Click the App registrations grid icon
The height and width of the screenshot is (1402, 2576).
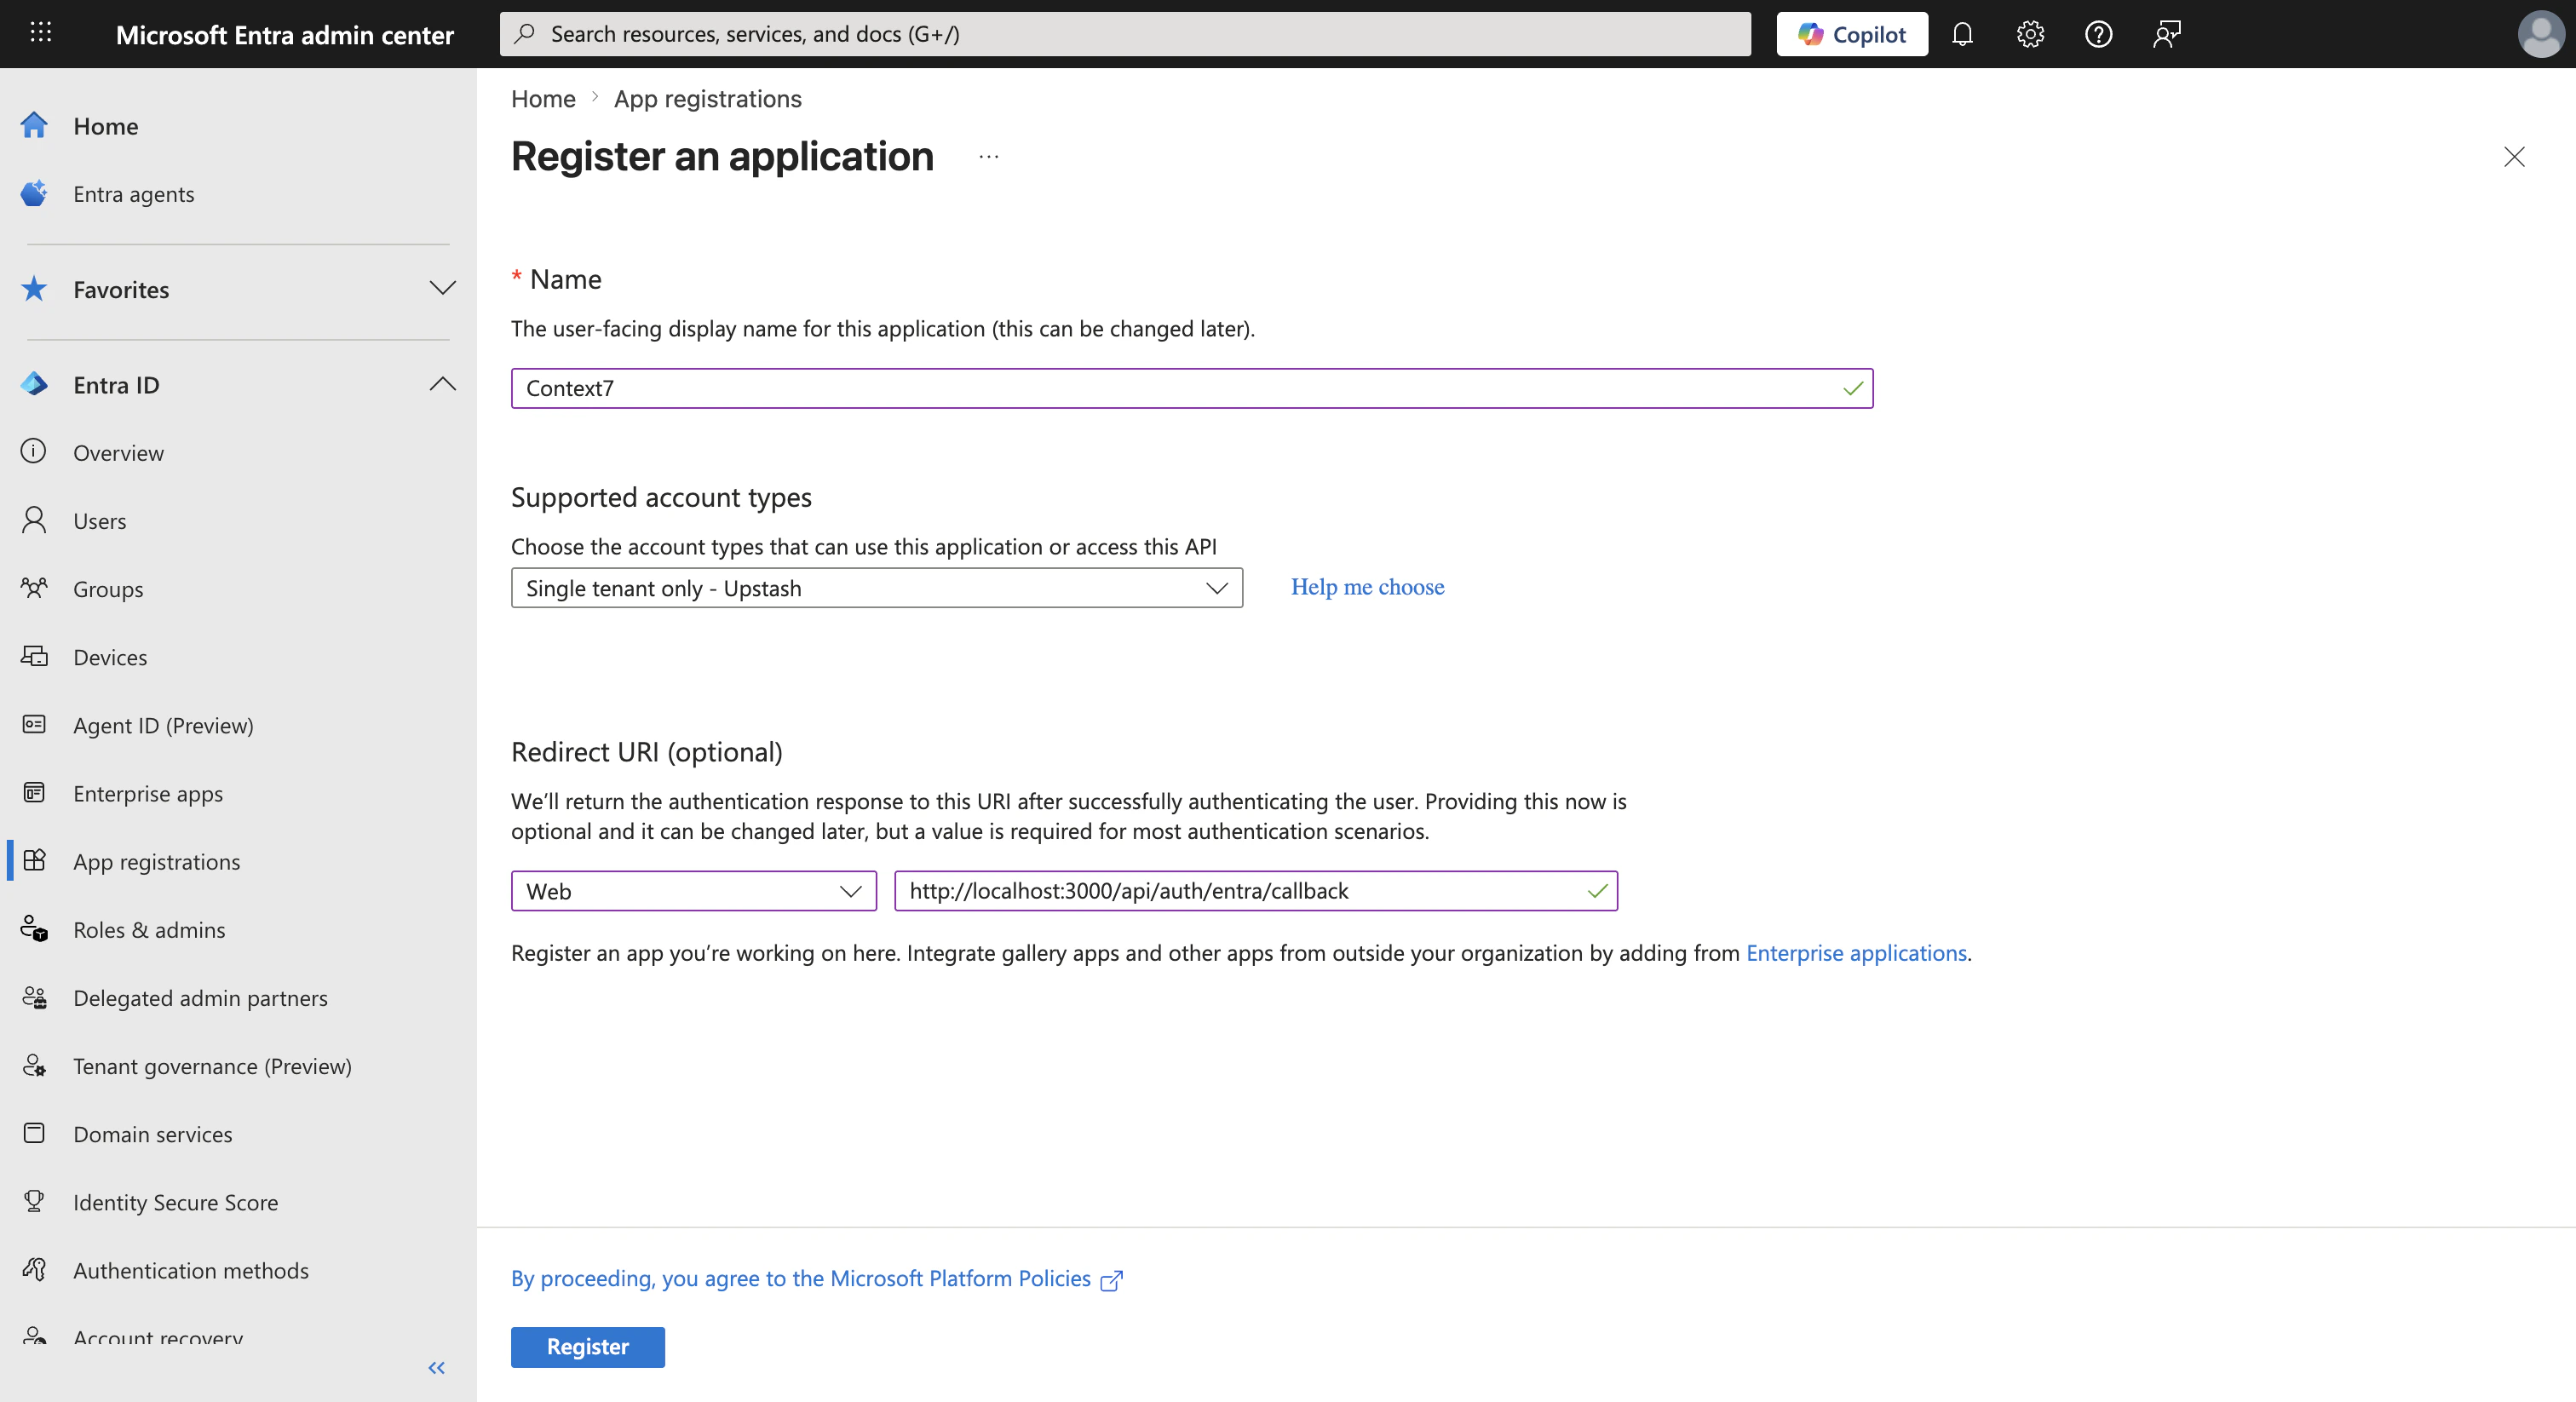tap(34, 860)
